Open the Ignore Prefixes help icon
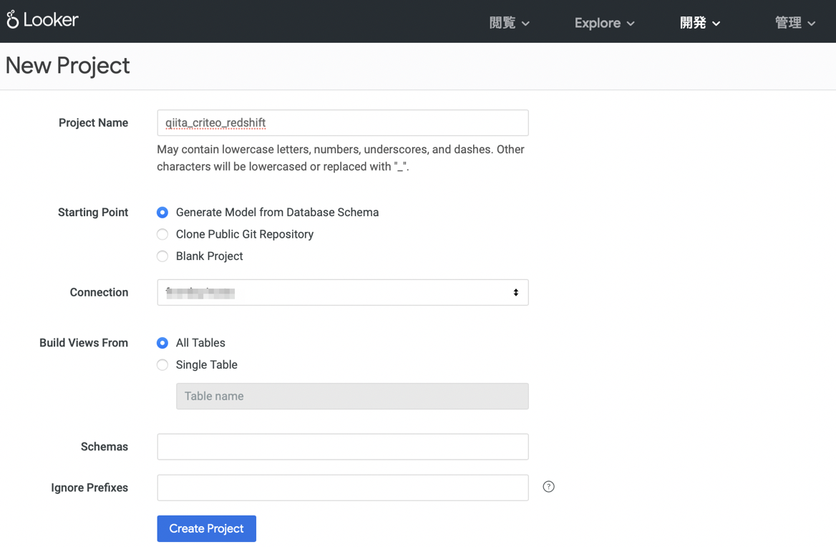 coord(548,487)
